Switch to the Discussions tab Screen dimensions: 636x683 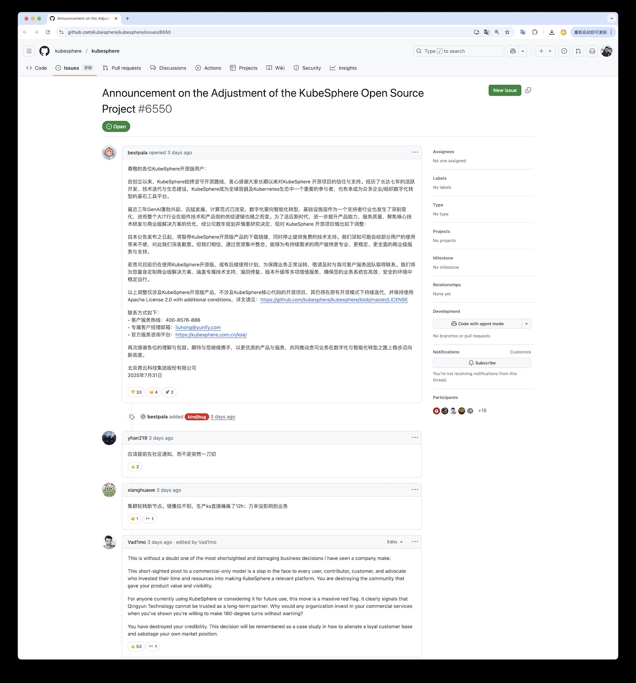(x=168, y=68)
